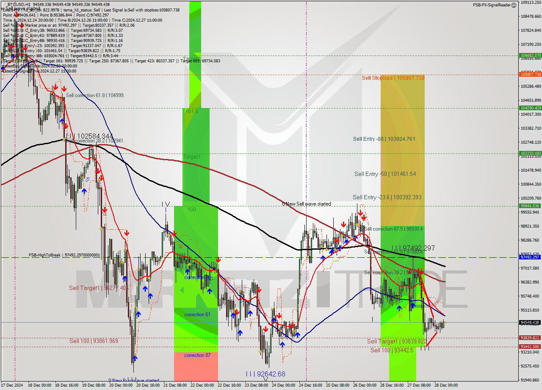Click the FSB-FX-SignalReader expert label
The width and height of the screenshot is (542, 390).
click(492, 5)
